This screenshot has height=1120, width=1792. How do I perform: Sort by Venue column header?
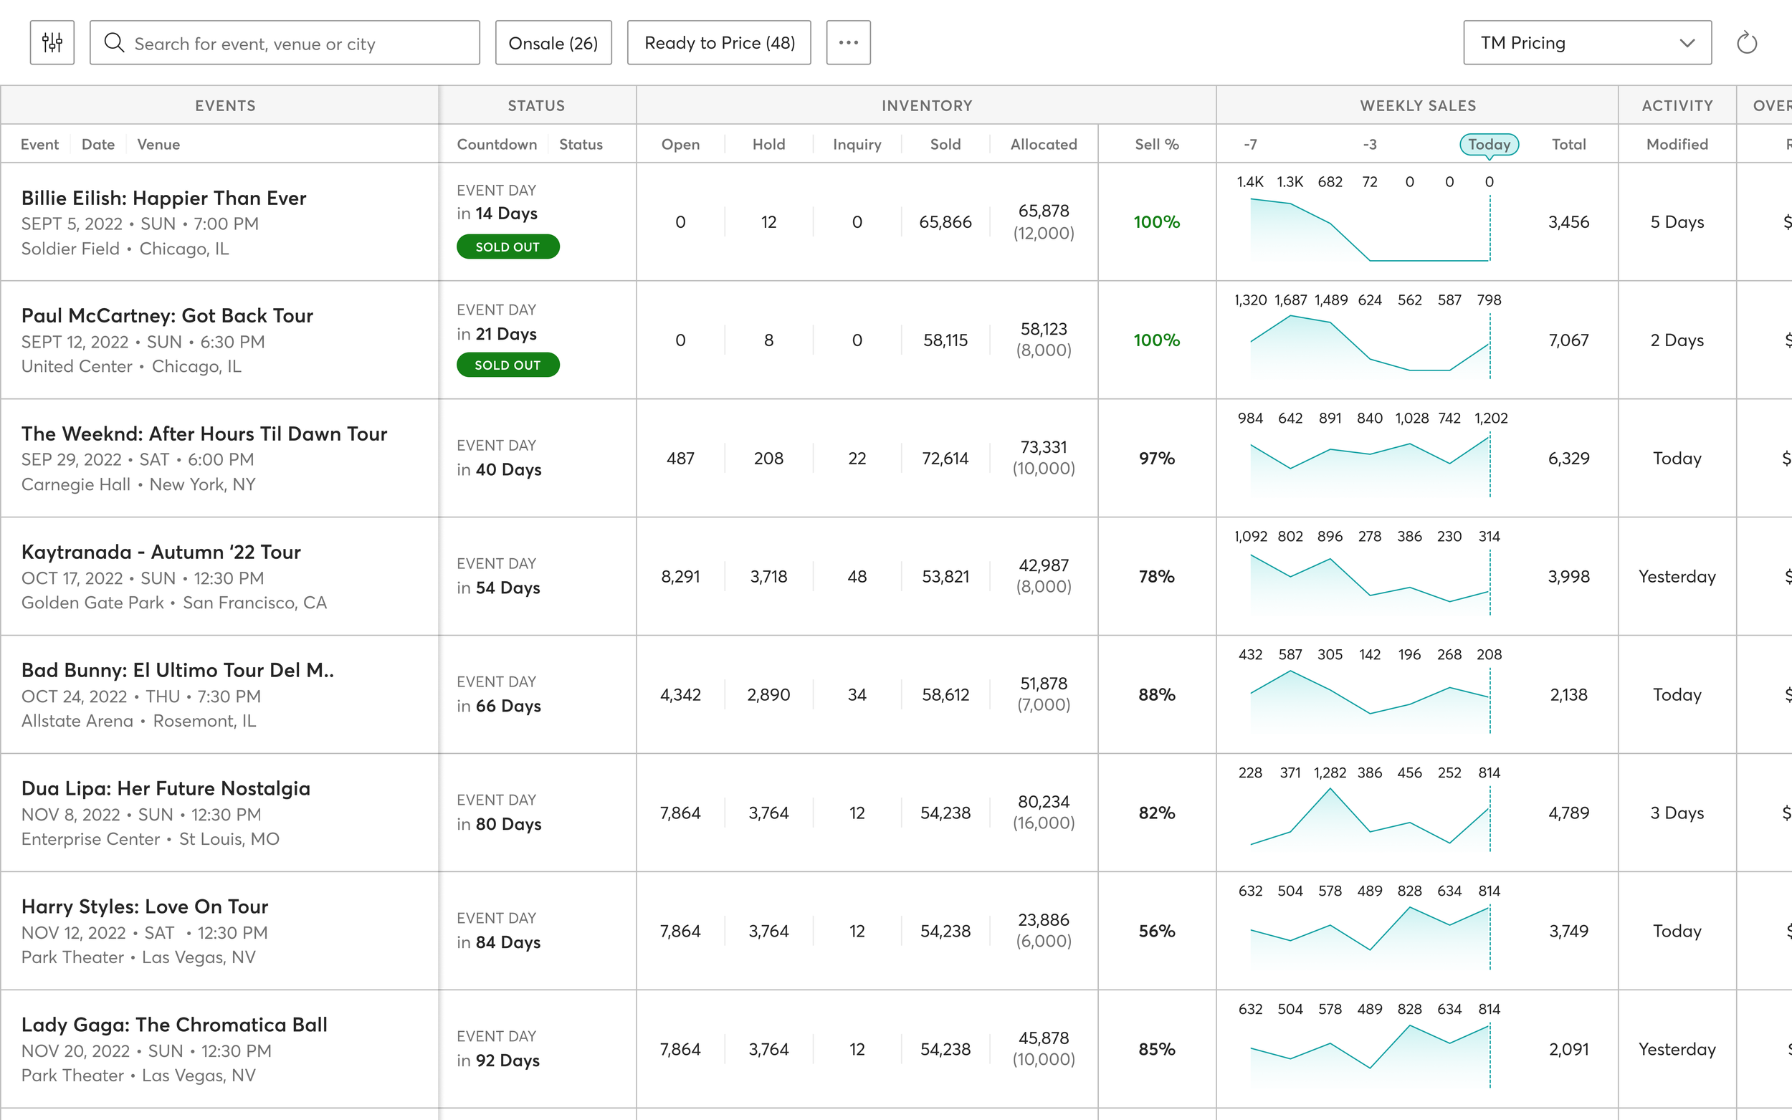158,145
